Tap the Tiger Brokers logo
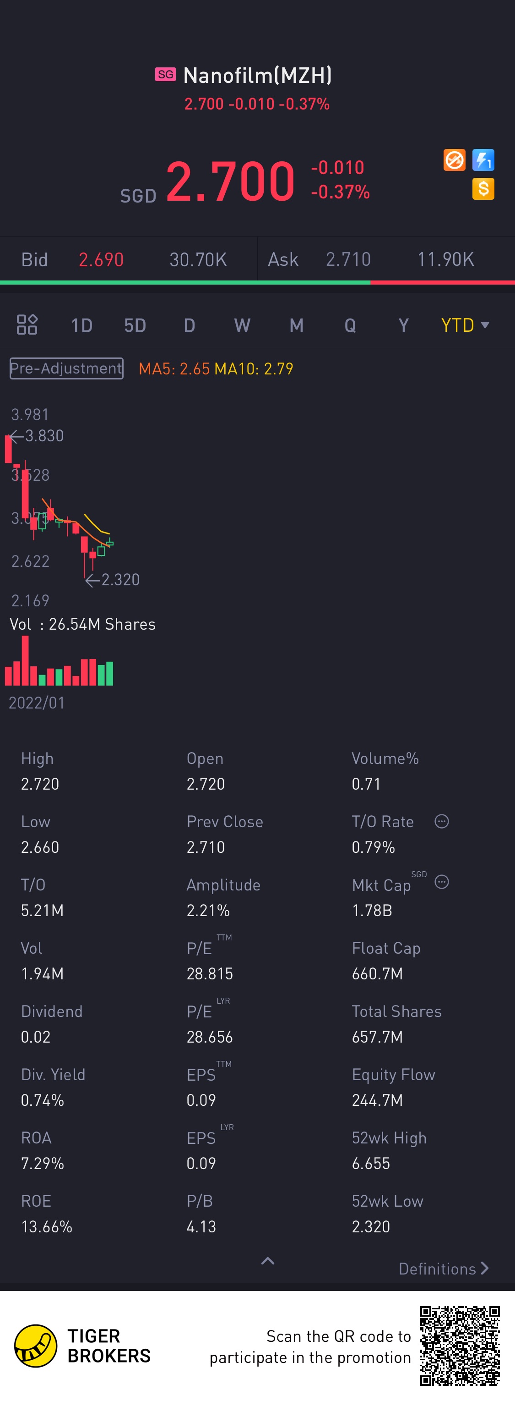This screenshot has width=515, height=1401. click(x=36, y=1345)
